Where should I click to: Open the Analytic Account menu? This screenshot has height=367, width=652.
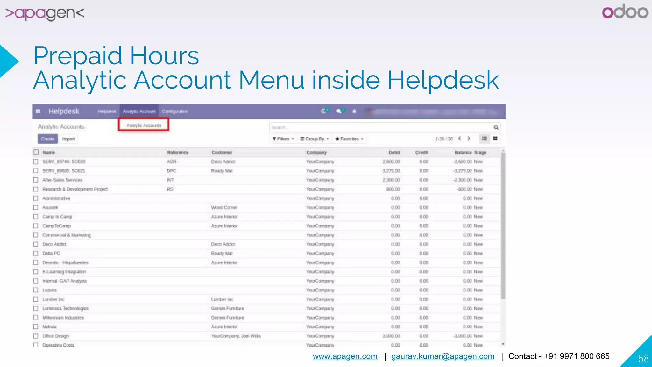[139, 112]
